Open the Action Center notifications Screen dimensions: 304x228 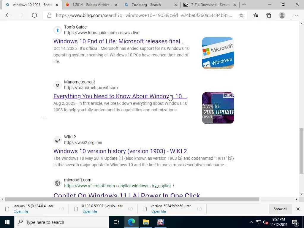294,222
